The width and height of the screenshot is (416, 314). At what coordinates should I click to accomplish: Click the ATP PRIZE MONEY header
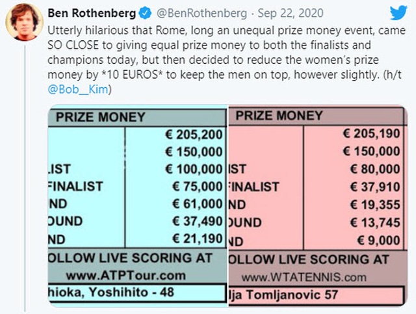(101, 117)
